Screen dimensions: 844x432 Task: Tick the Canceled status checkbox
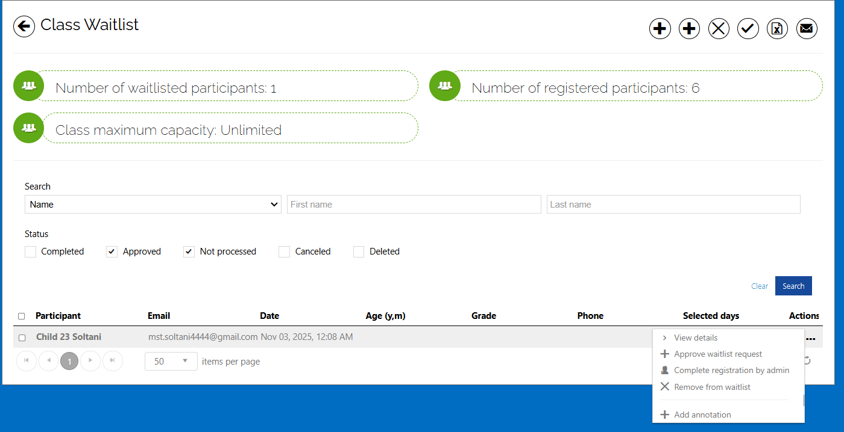pyautogui.click(x=285, y=251)
